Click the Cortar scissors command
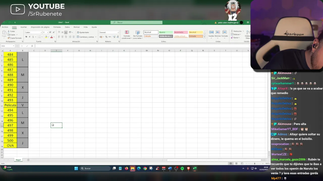Image resolution: width=323 pixels, height=181 pixels. click(x=11, y=31)
